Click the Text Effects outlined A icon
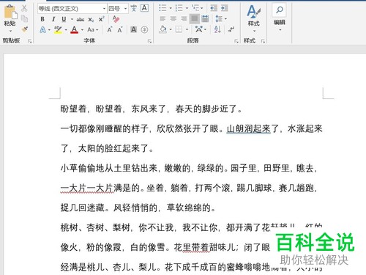Screen dimensions: 366x275 click(x=42, y=30)
